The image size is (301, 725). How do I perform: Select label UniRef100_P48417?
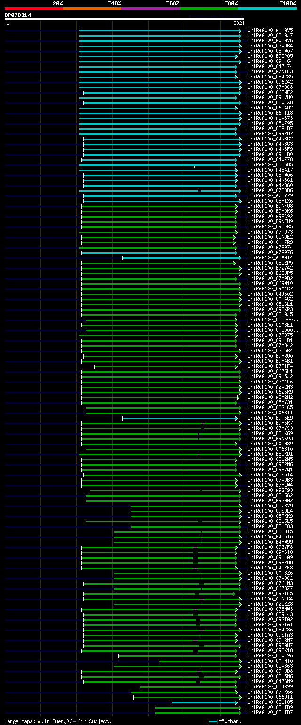pyautogui.click(x=270, y=170)
